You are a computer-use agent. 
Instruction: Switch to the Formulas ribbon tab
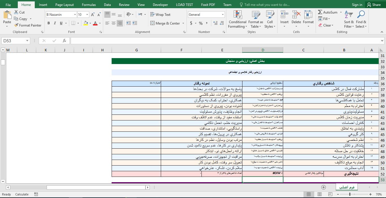pos(89,5)
